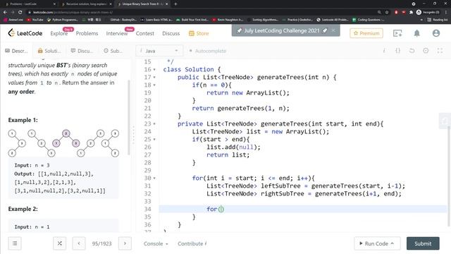Collapse code fold at line 17
The width and height of the screenshot is (451, 254).
pos(154,77)
